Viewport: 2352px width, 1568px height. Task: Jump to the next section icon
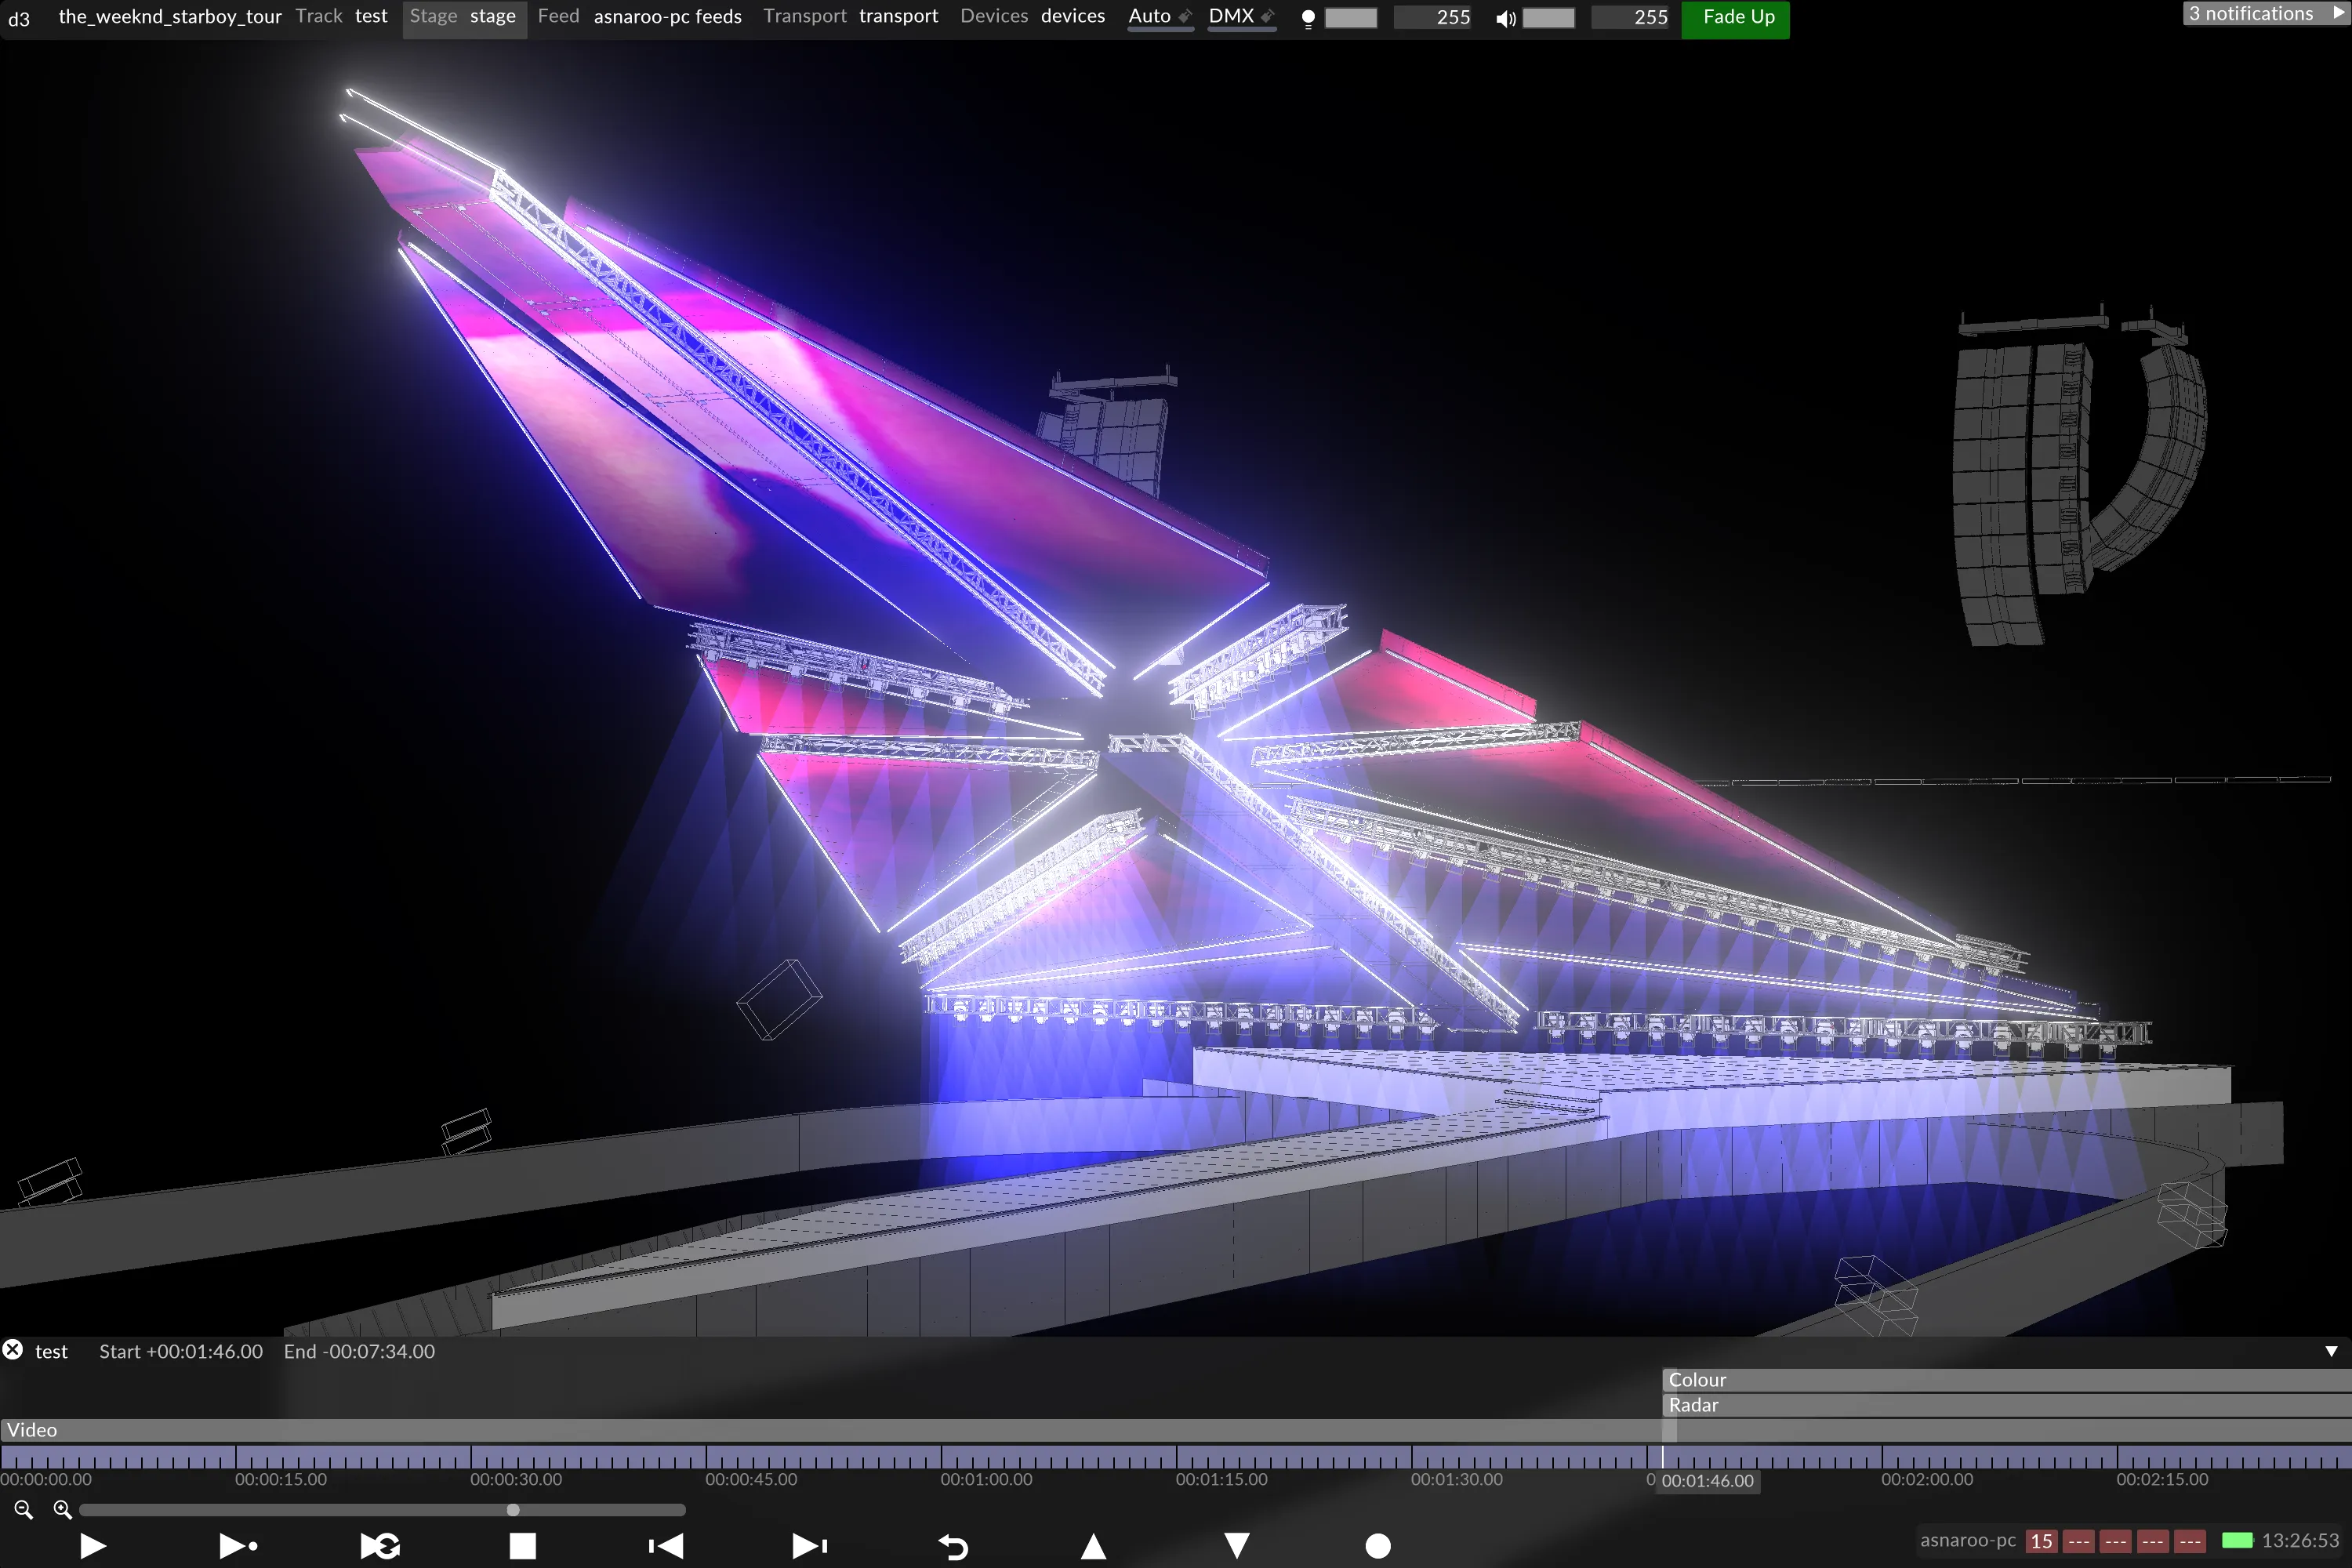[809, 1546]
